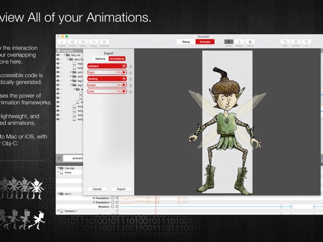
Task: Click the ambient animation name field
Action: click(x=73, y=158)
